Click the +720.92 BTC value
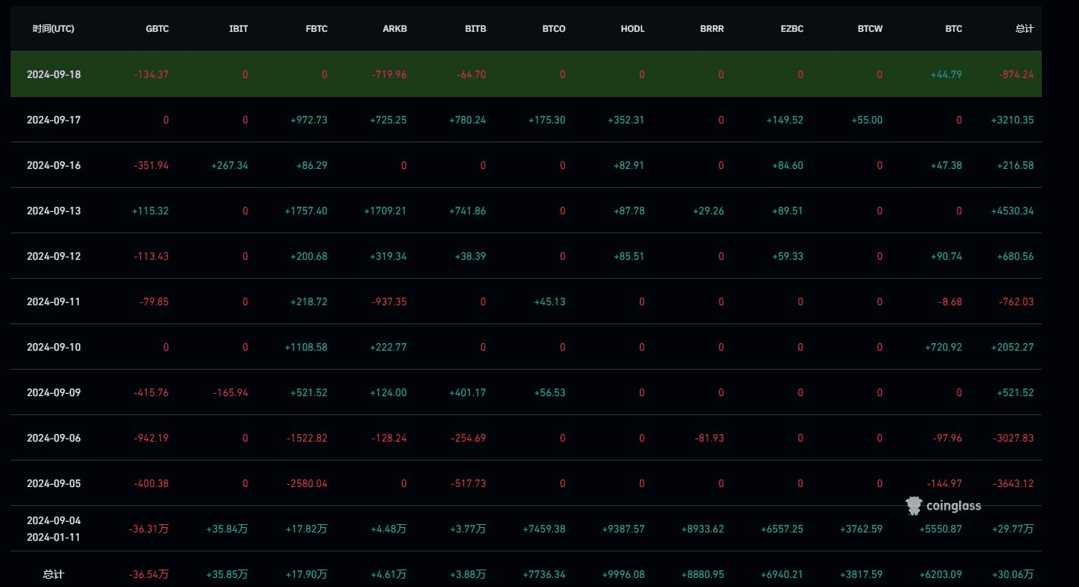Image resolution: width=1079 pixels, height=587 pixels. 944,347
